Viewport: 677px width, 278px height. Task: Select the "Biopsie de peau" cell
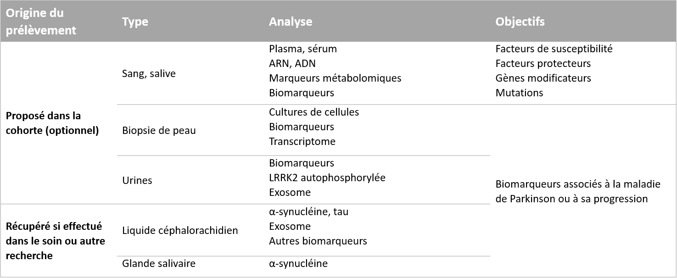(159, 130)
